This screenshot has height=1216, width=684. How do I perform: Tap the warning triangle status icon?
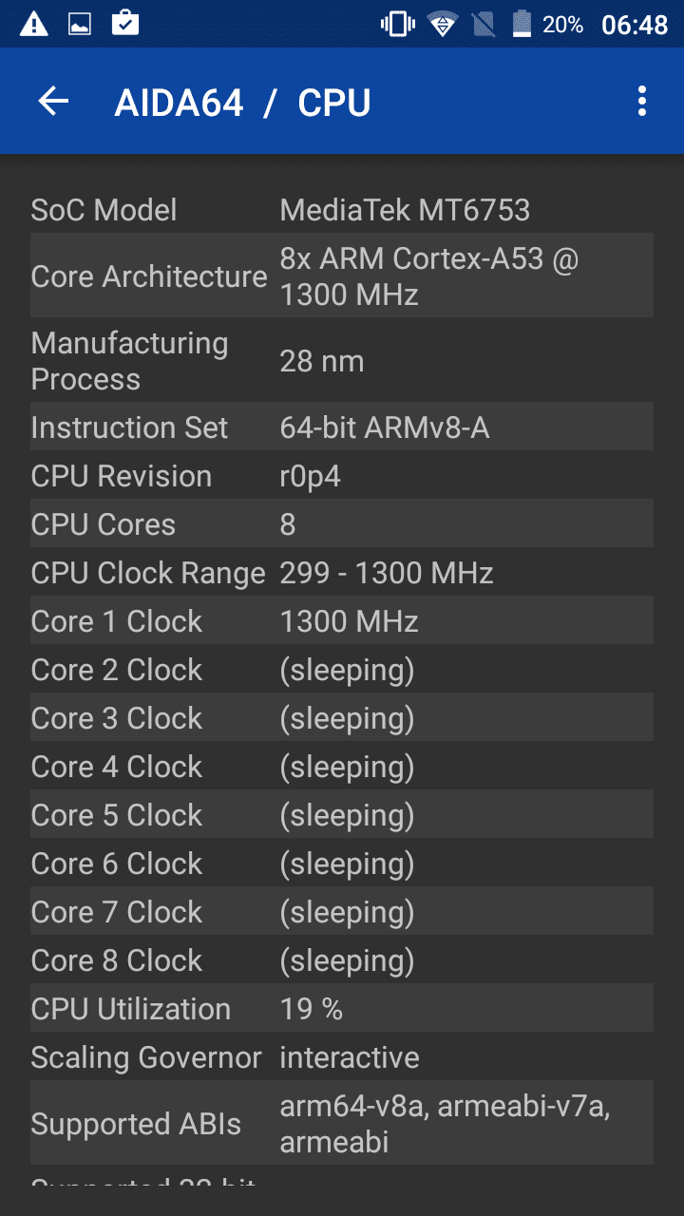[34, 25]
